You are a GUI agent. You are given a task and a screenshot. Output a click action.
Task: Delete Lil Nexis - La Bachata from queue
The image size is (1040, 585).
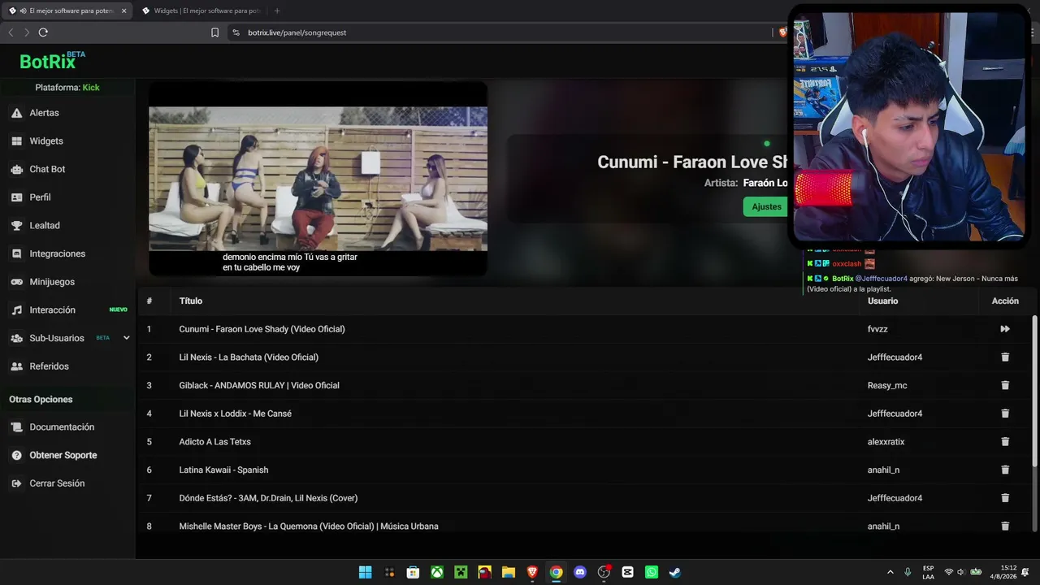pos(1005,357)
